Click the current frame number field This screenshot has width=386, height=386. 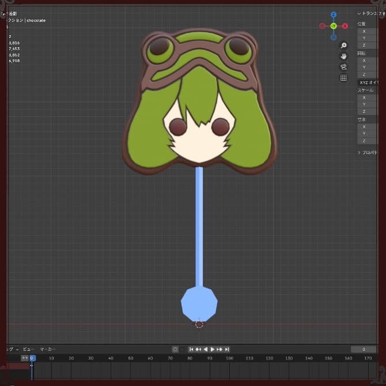[x=364, y=349]
